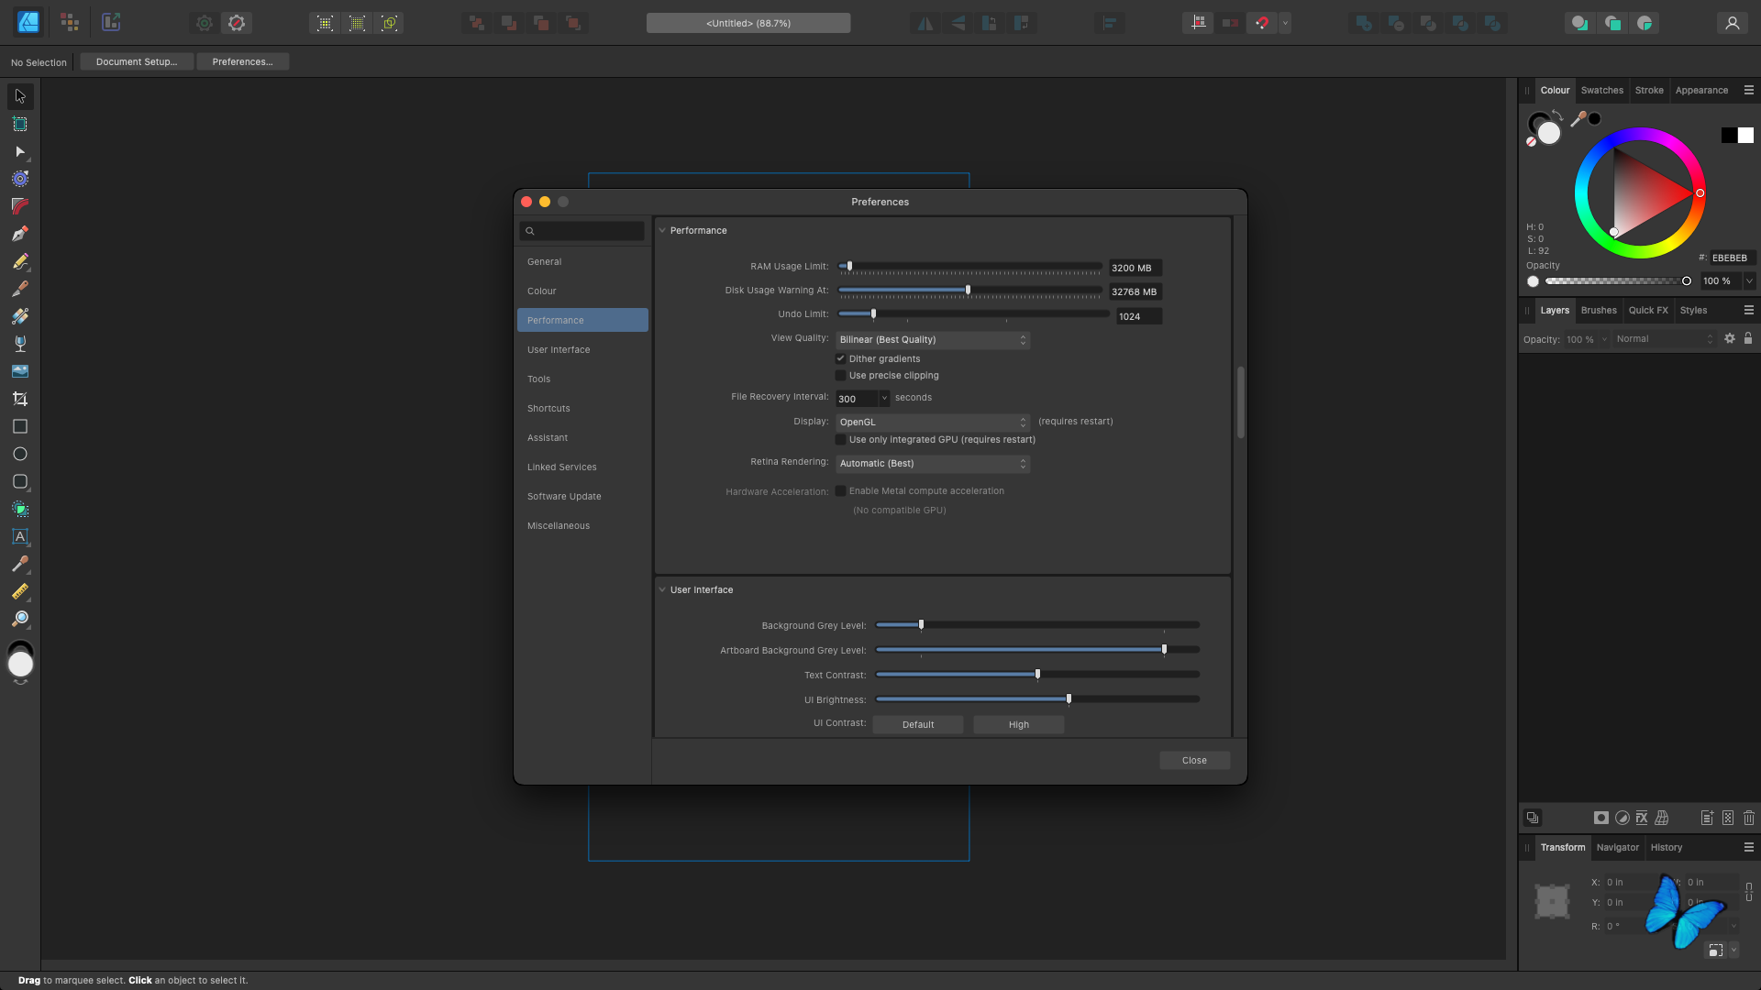This screenshot has height=990, width=1761.
Task: Click the Disk Usage Warning value field
Action: [1135, 291]
